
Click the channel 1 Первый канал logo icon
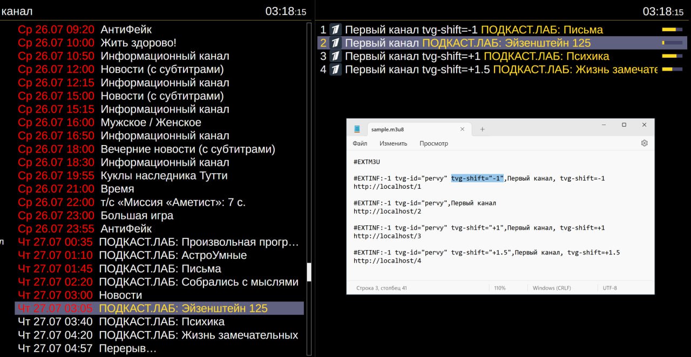(x=335, y=30)
